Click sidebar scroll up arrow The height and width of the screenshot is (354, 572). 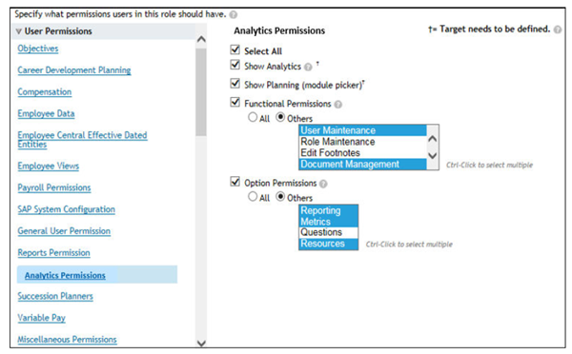tap(201, 39)
